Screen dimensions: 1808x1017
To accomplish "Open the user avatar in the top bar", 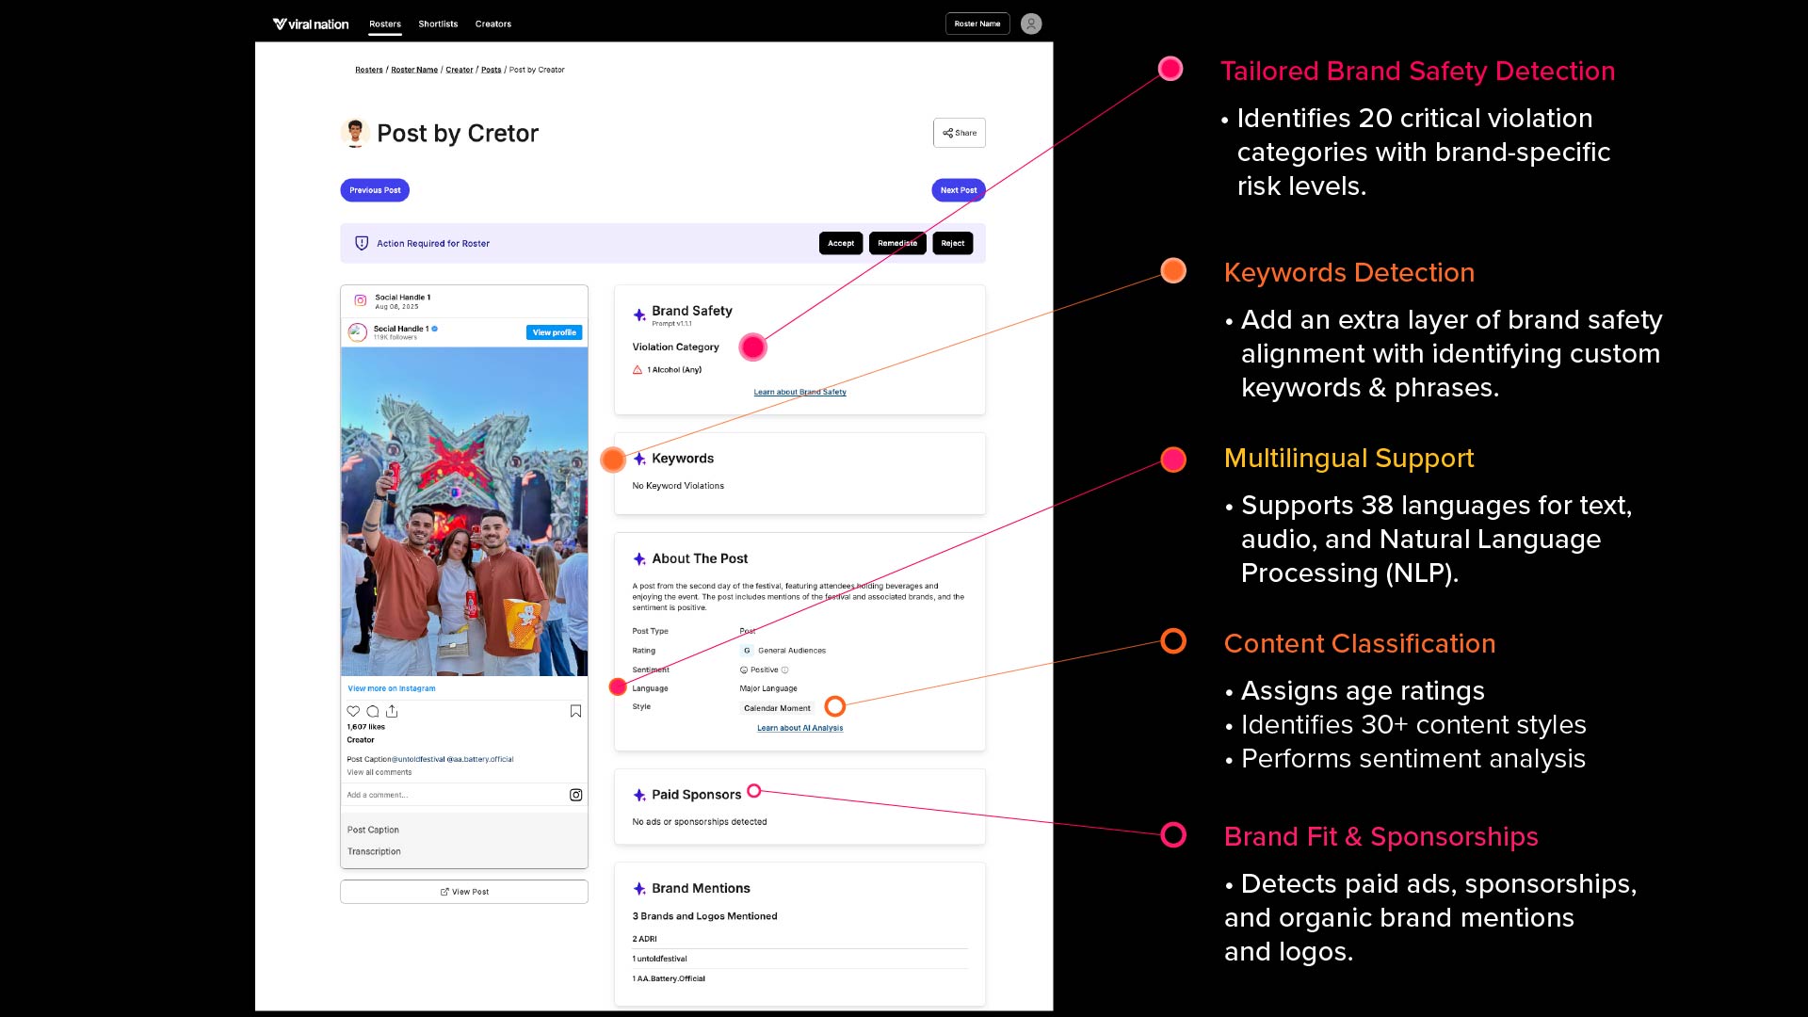I will pyautogui.click(x=1031, y=24).
